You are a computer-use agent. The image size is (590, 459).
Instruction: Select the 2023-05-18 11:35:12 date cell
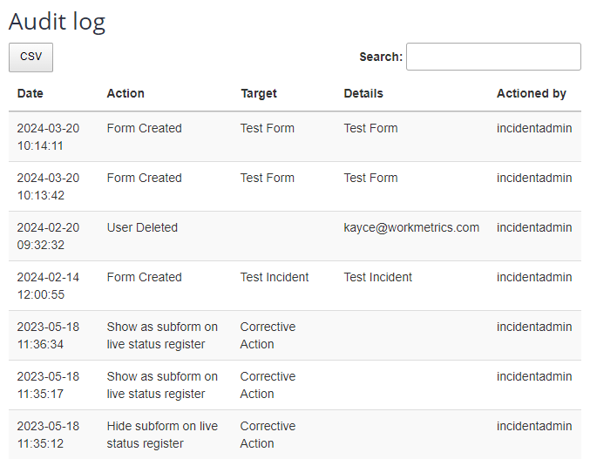48,435
